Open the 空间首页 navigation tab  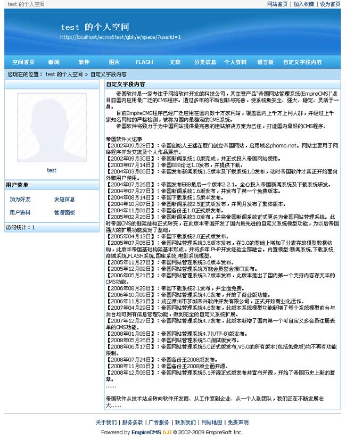coord(23,62)
